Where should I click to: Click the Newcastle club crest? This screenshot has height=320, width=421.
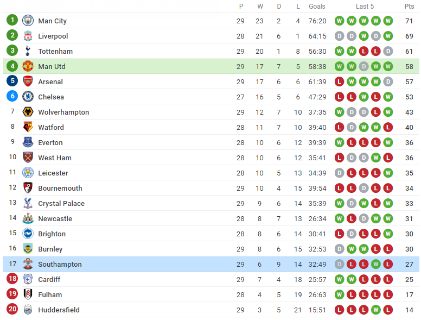click(x=28, y=218)
